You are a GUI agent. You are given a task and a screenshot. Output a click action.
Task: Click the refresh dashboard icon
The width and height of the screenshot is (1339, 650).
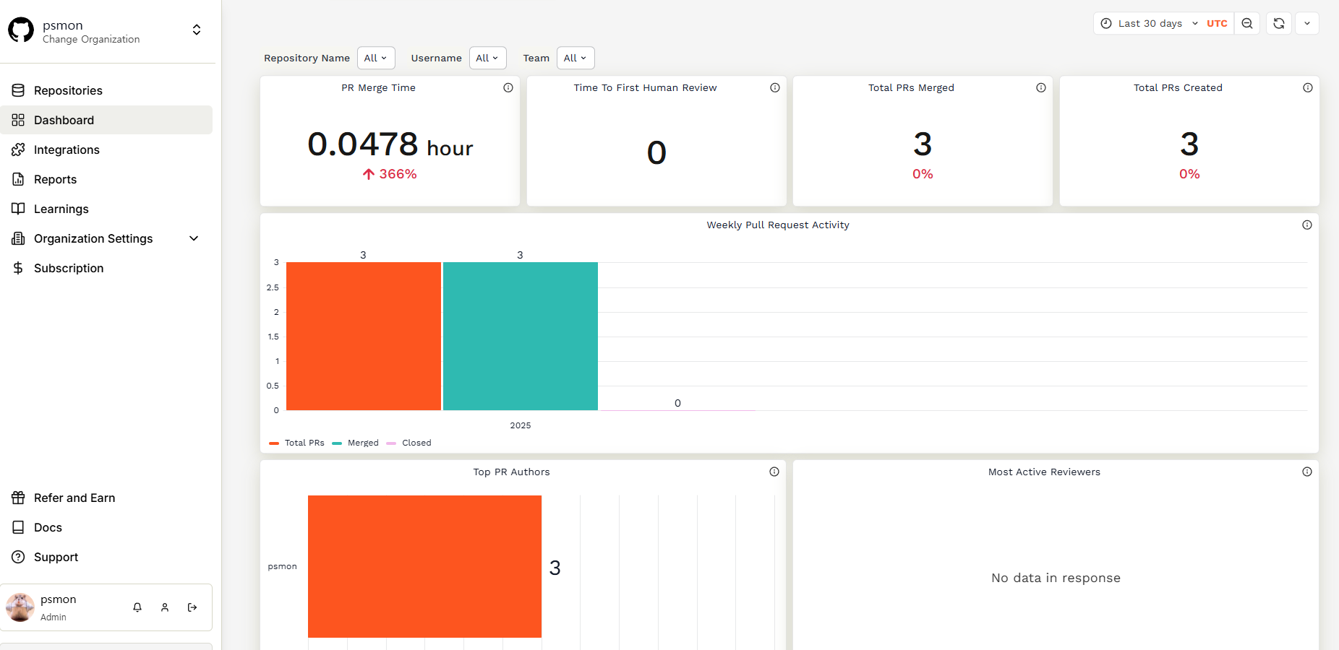click(x=1278, y=23)
